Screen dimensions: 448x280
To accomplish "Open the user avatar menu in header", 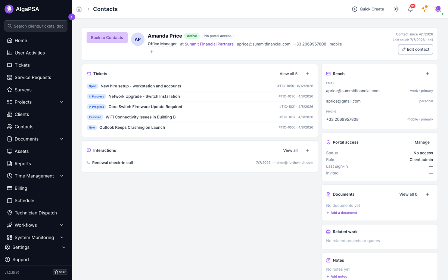I will coord(438,9).
